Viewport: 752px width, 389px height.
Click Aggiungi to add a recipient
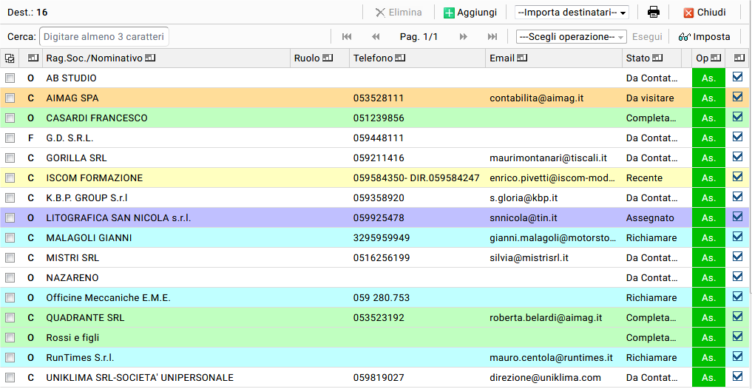click(x=470, y=13)
